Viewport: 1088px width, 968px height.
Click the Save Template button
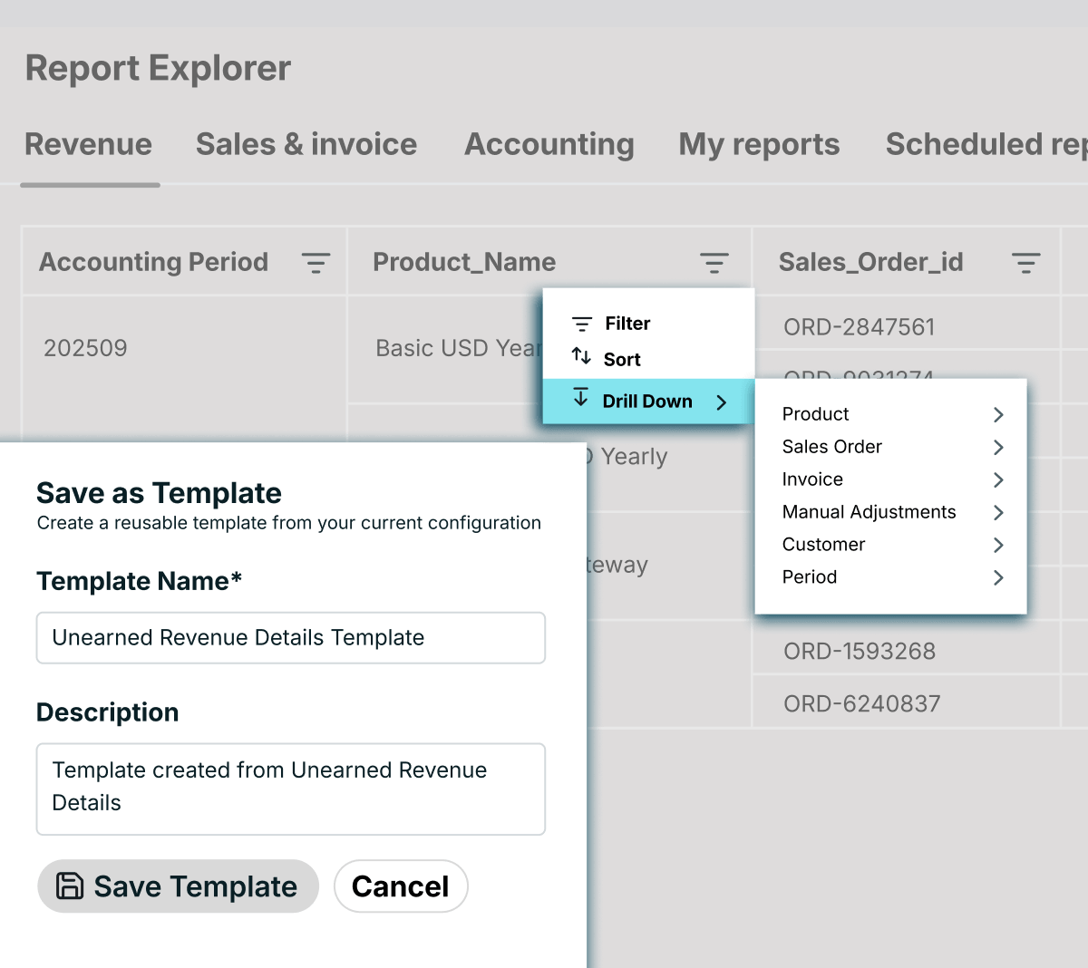coord(178,886)
